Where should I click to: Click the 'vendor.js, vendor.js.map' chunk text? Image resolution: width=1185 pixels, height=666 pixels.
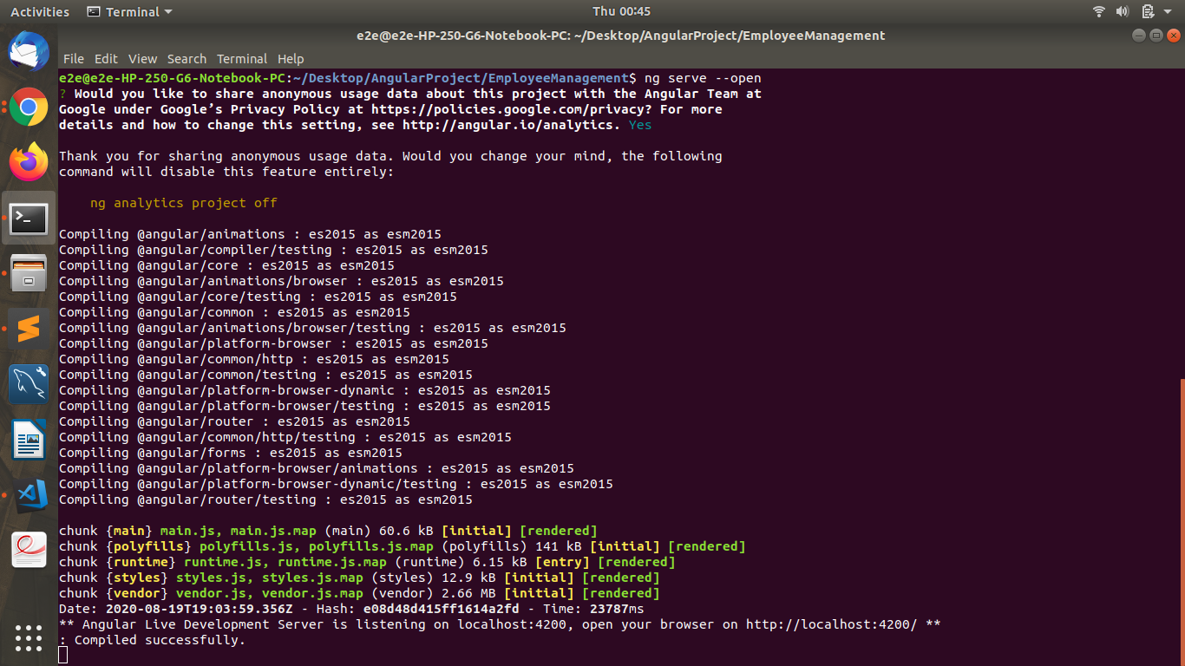[x=270, y=593]
